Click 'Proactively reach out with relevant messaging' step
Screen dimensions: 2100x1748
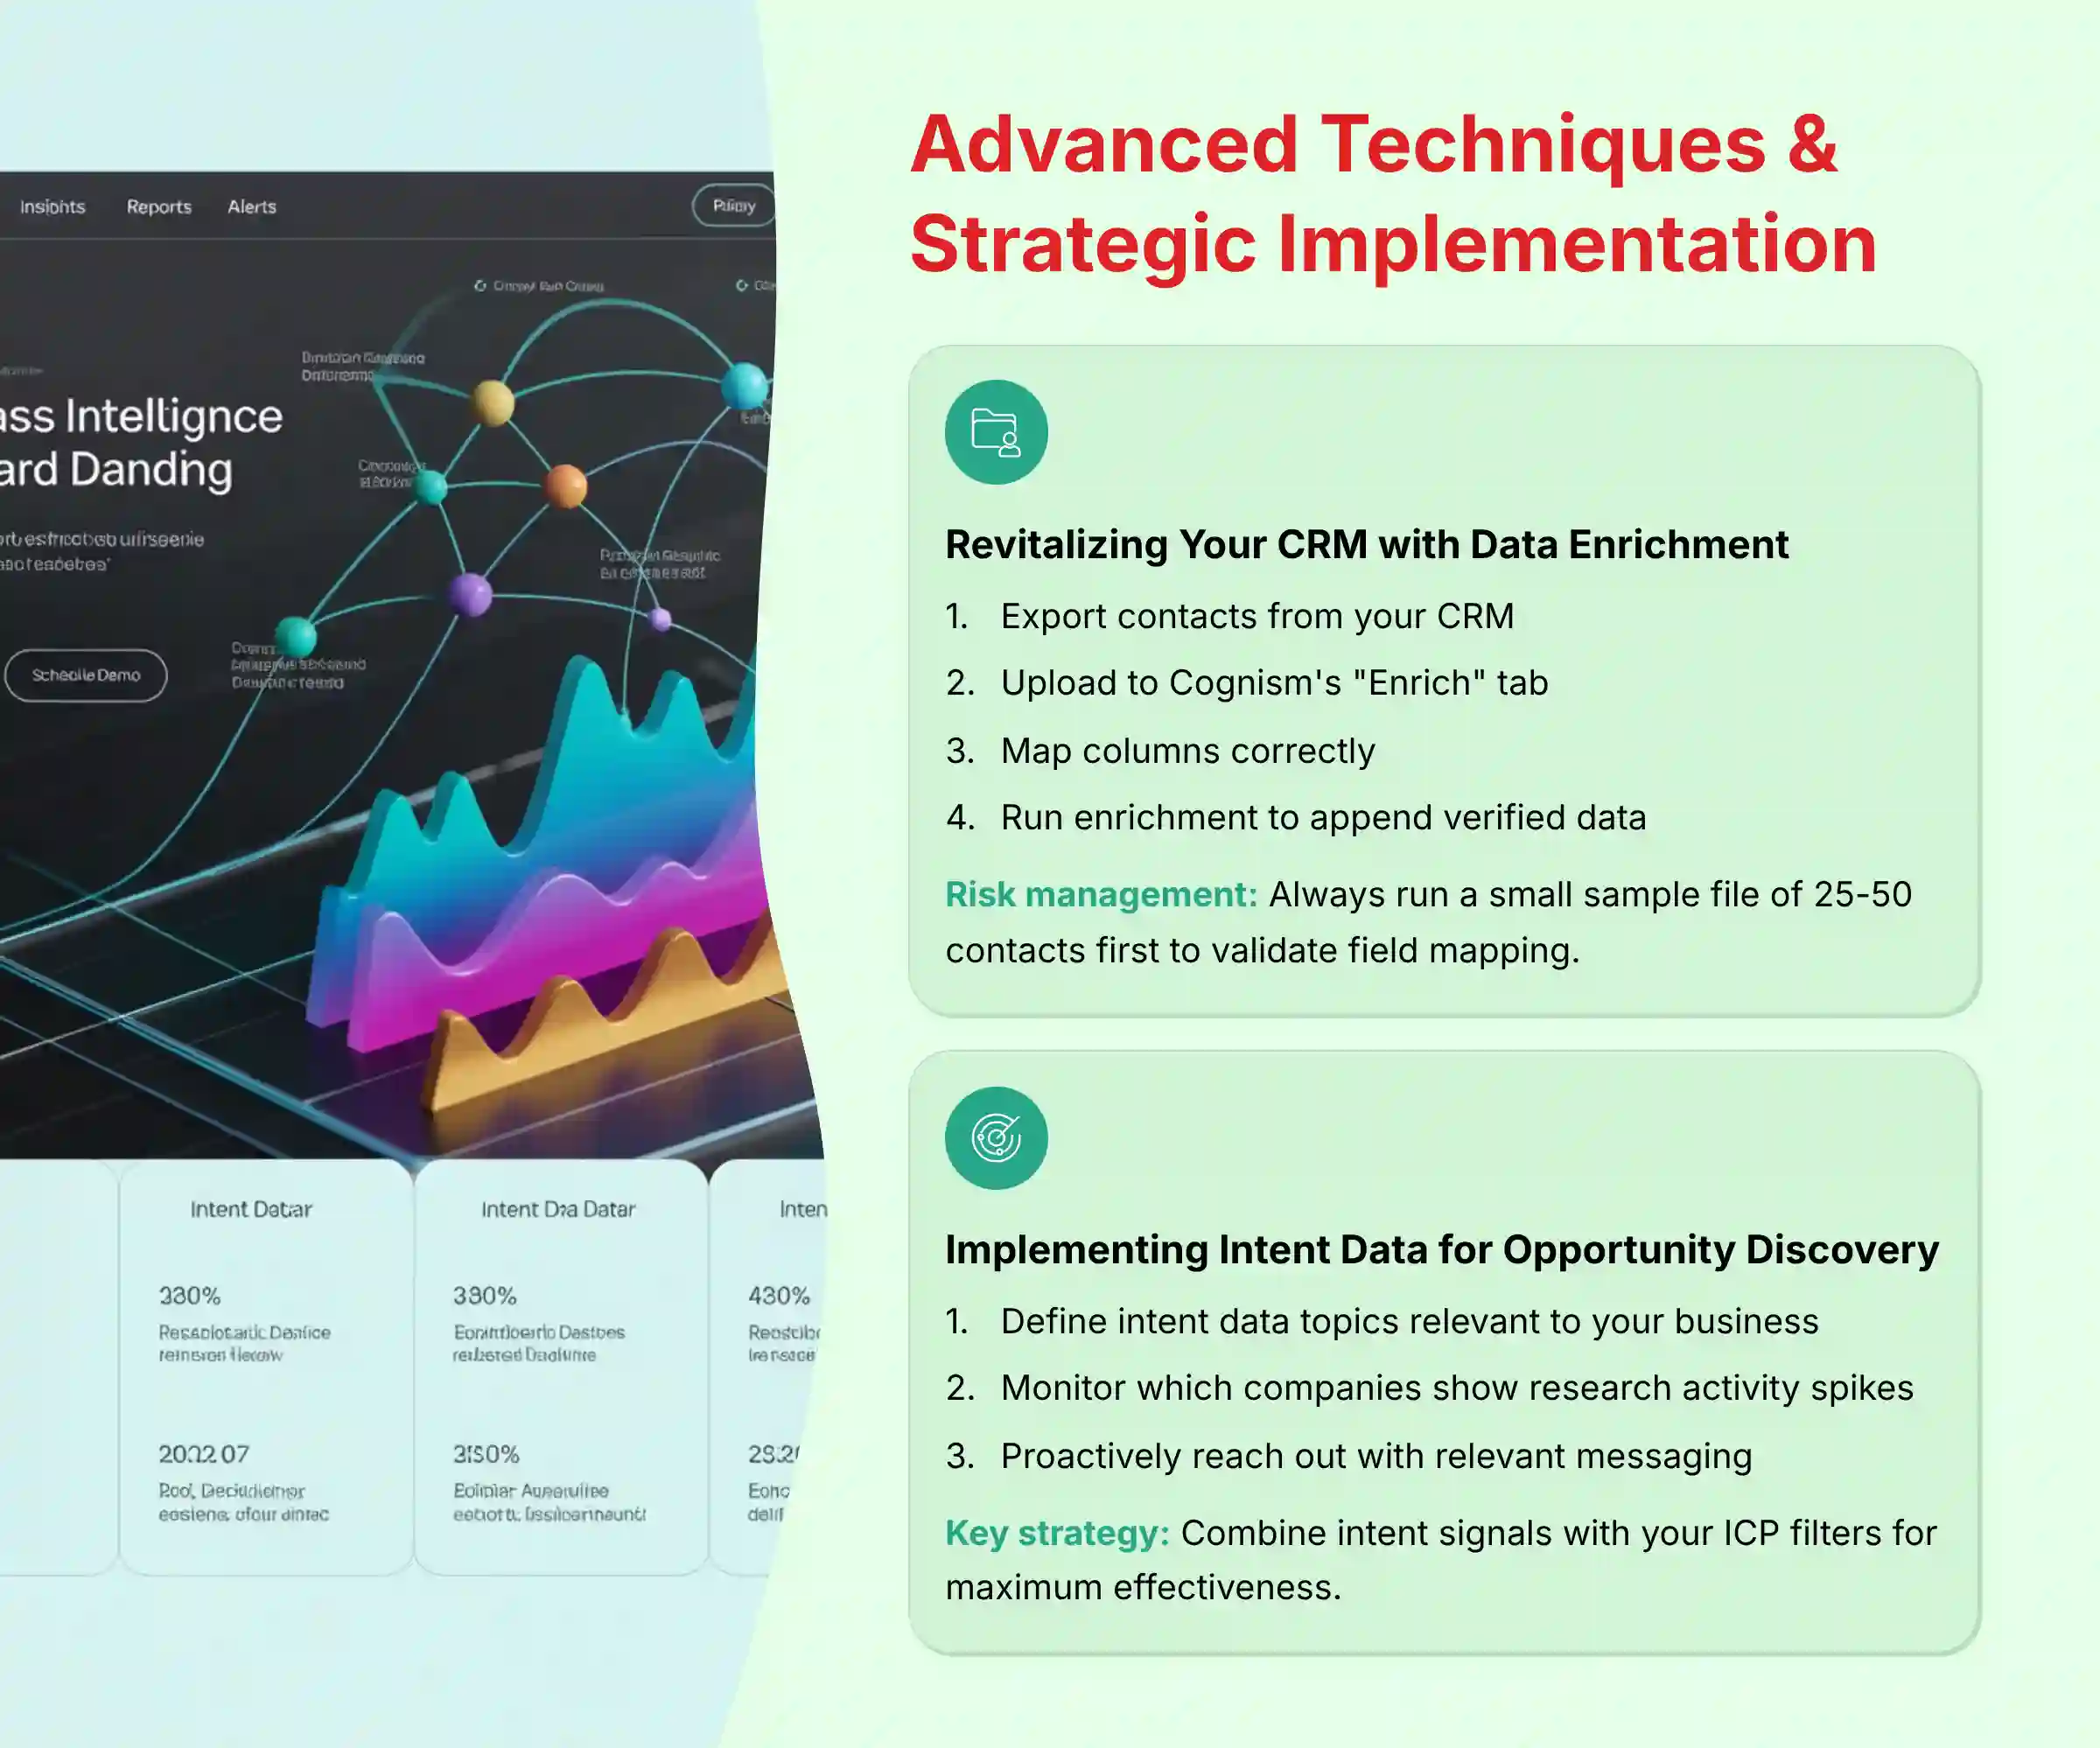[x=1376, y=1456]
